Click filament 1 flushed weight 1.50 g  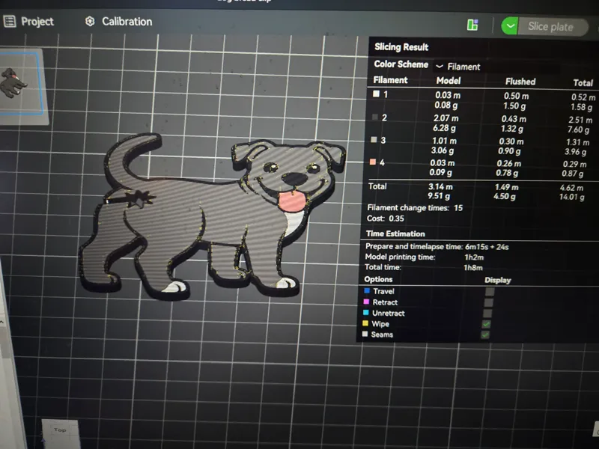point(514,106)
